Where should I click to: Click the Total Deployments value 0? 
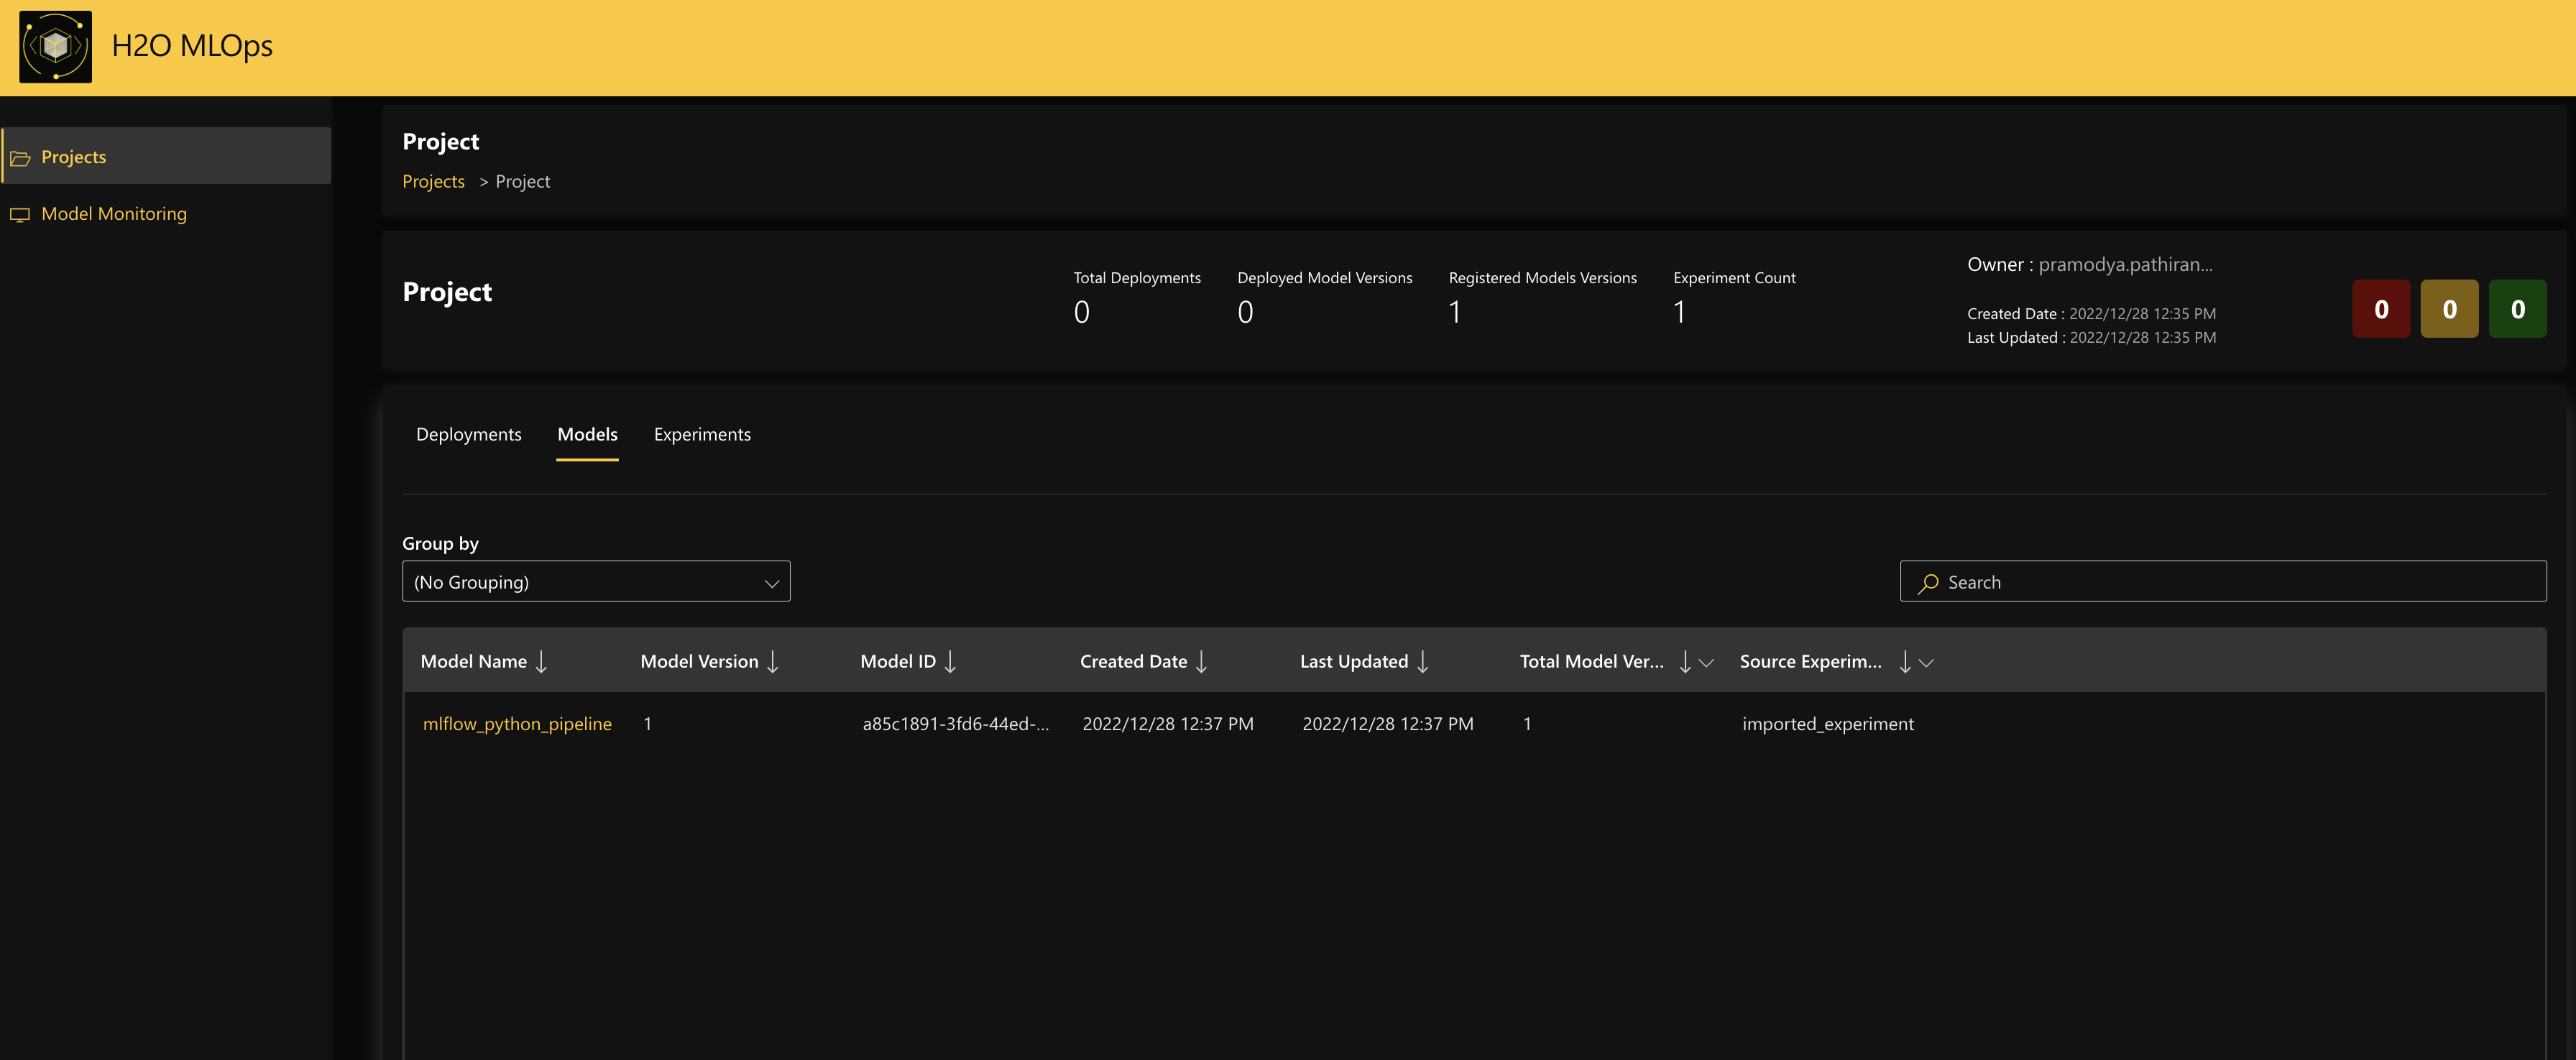coord(1081,313)
